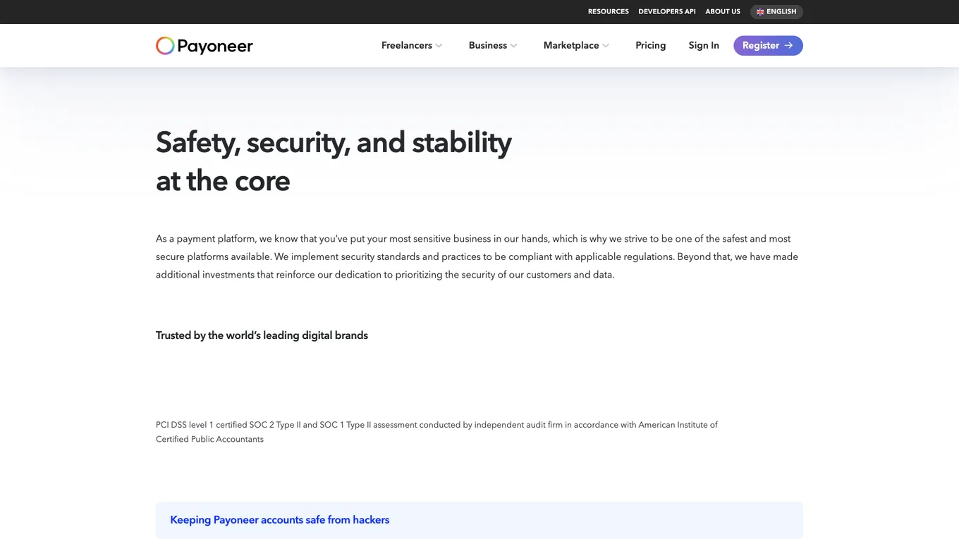Open Resources in the top bar
Screen dimensions: 959x539
click(x=609, y=12)
